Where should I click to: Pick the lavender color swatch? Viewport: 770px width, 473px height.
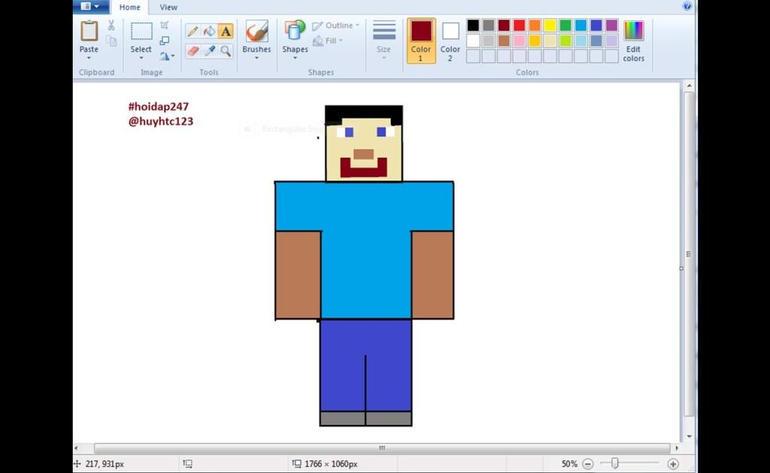click(611, 41)
